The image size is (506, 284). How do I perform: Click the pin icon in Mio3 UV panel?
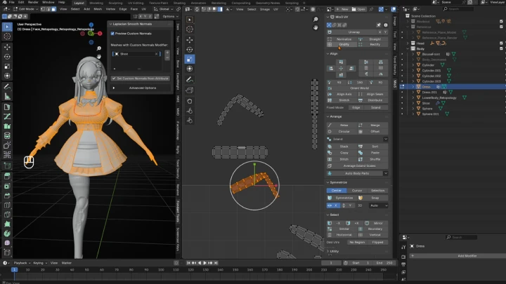point(379,25)
